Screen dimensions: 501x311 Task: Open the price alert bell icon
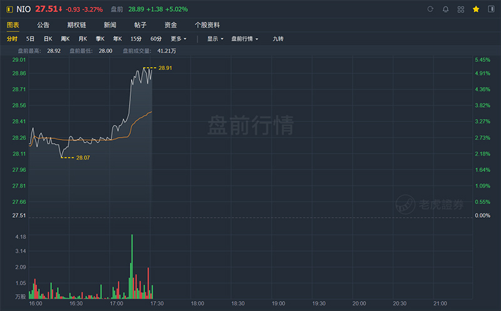click(445, 9)
